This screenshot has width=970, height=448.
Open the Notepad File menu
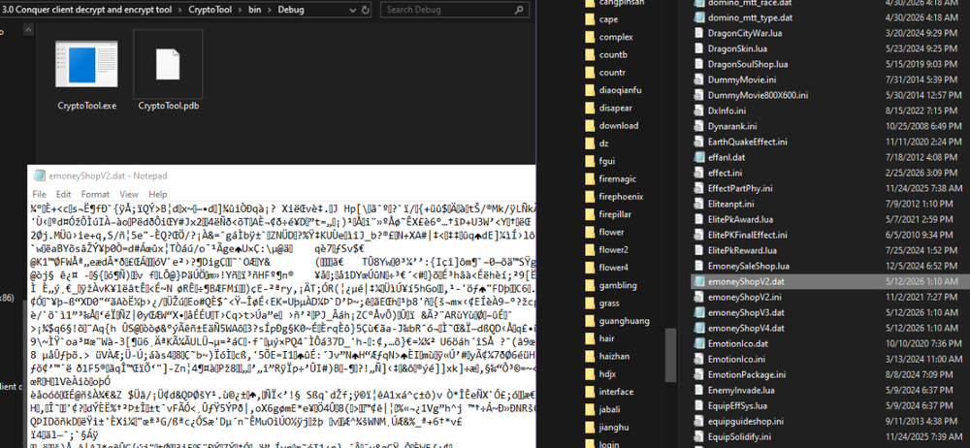[39, 194]
